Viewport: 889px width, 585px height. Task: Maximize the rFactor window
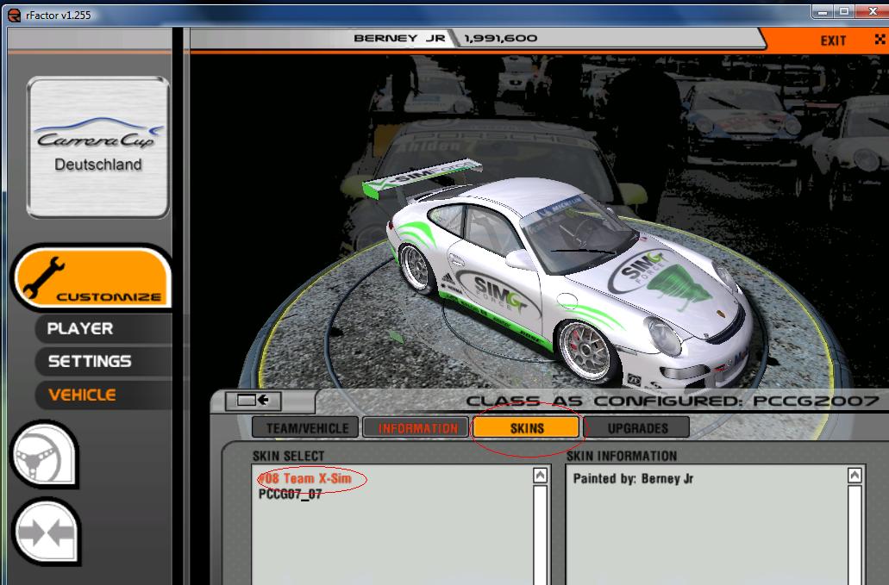tap(843, 11)
